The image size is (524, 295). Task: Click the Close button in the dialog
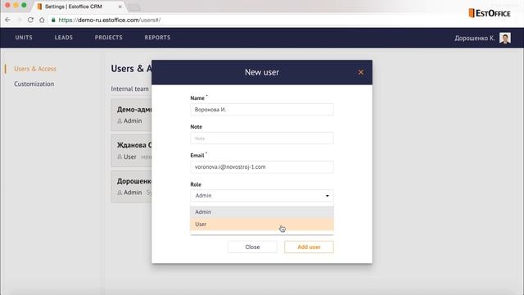[252, 247]
